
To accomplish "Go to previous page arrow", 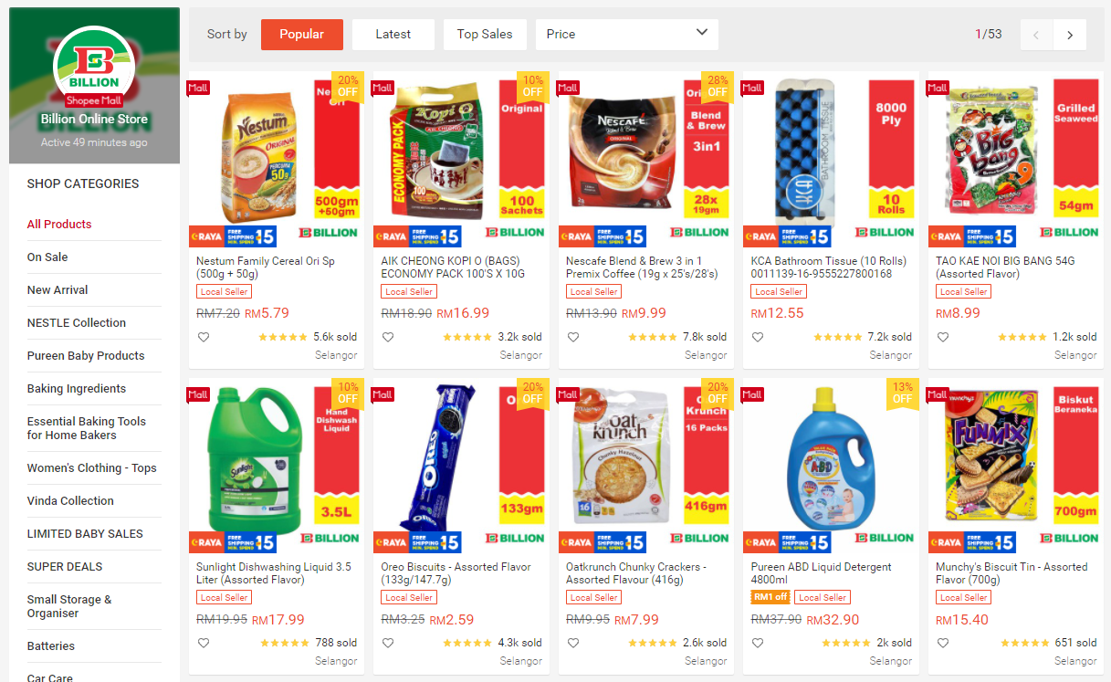I will coord(1036,35).
